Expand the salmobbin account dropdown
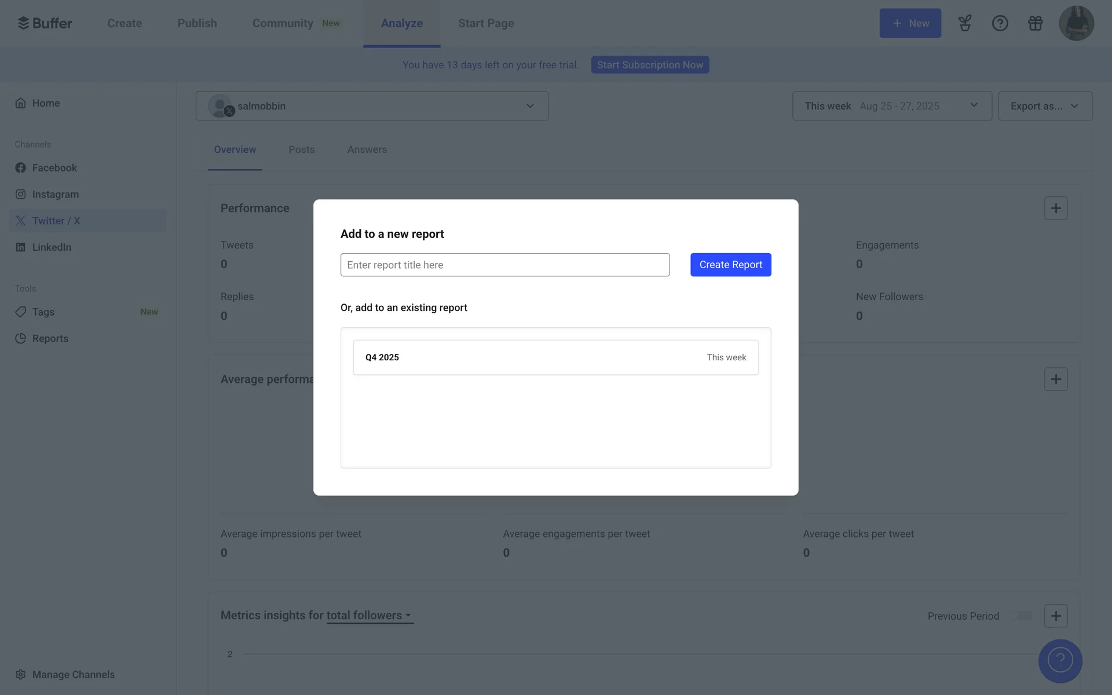This screenshot has height=695, width=1112. click(x=372, y=106)
